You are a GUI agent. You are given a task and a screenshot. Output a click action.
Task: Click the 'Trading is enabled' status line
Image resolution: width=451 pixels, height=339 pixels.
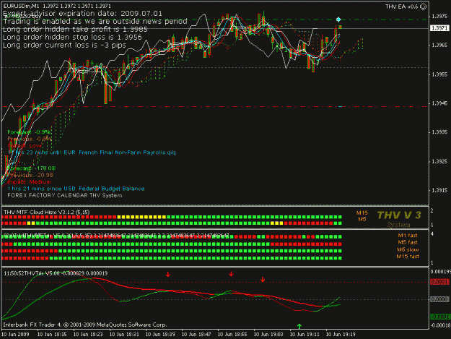[x=95, y=21]
